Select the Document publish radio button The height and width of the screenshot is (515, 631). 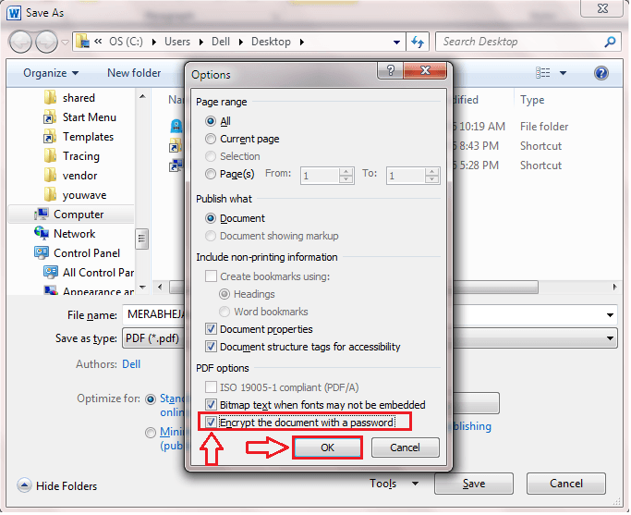point(211,218)
